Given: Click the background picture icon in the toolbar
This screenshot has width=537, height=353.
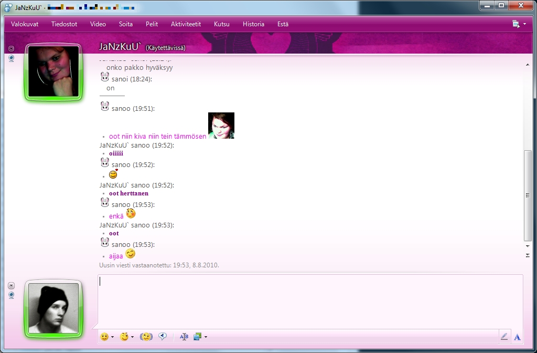Looking at the screenshot, I should (198, 337).
